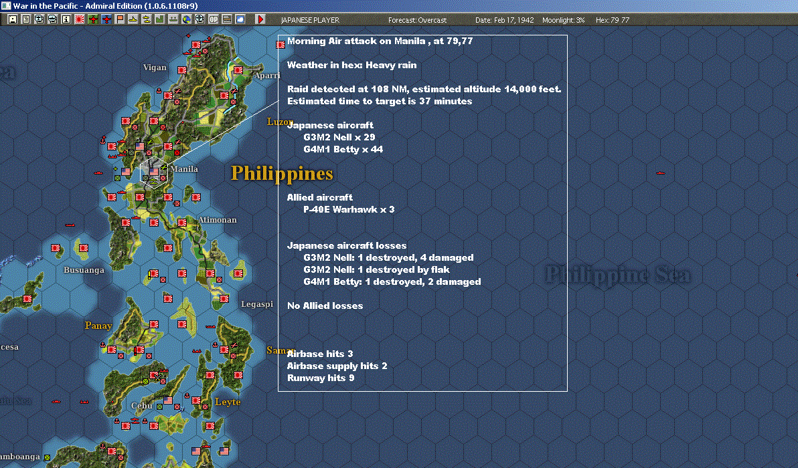Screen dimensions: 798x468
Task: Click the crosshair globe window icon
Action: point(200,19)
